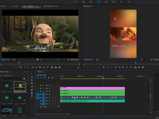Click Drag Video Only icon in Source Monitor

click(x=38, y=60)
